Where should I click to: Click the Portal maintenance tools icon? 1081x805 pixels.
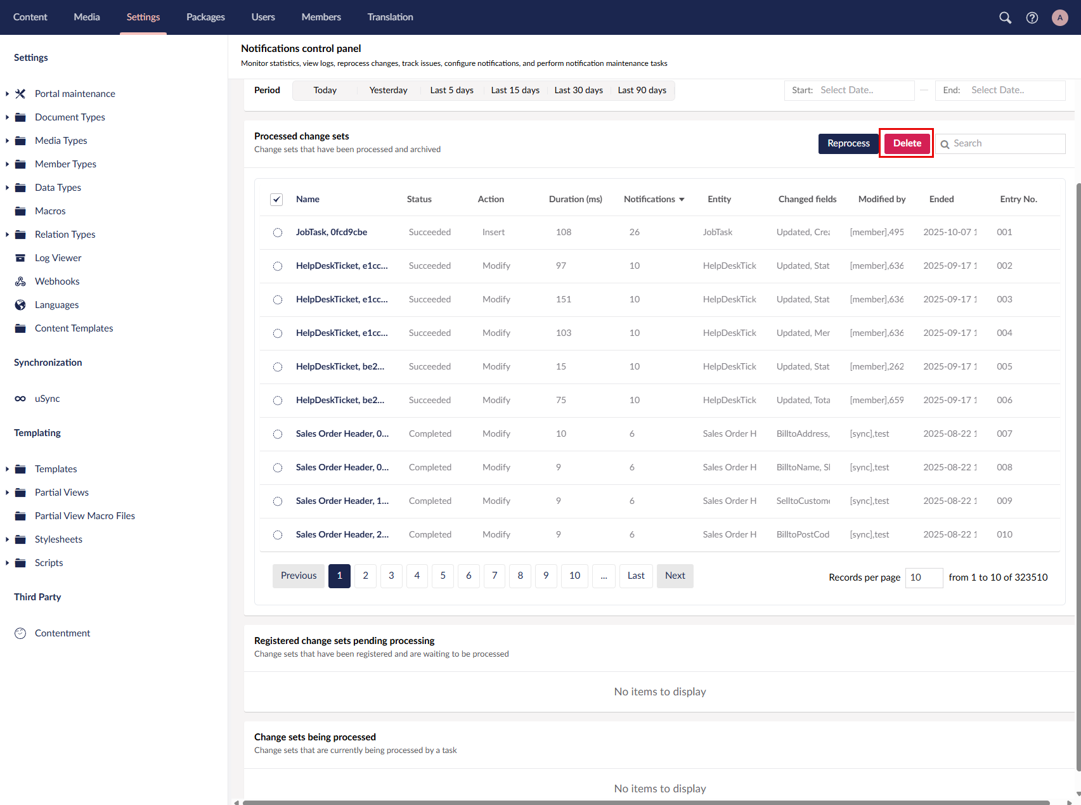pyautogui.click(x=20, y=94)
